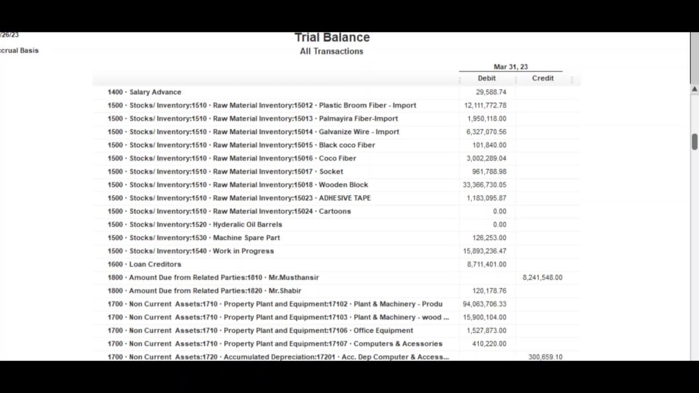Viewport: 699px width, 393px height.
Task: Click debit amount 410,220.00
Action: (x=489, y=343)
